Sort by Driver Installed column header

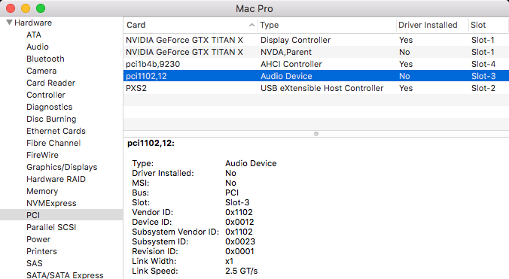tap(432, 25)
